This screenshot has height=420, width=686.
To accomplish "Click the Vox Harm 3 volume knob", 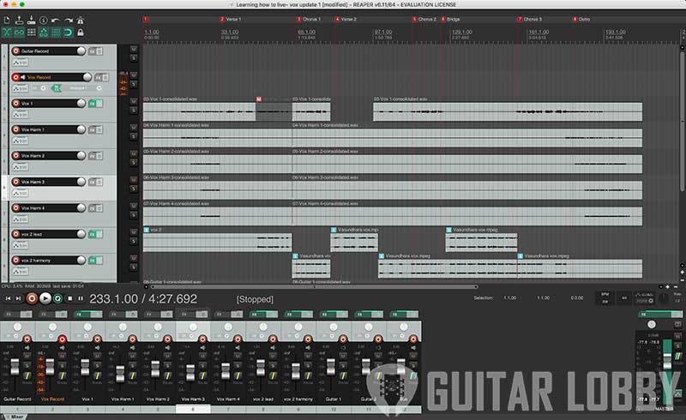I will coord(81,182).
